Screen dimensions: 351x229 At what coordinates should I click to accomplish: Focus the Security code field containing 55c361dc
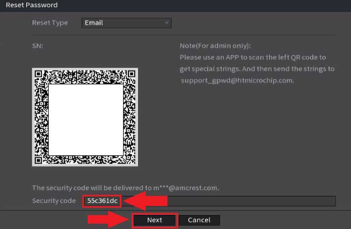[102, 201]
